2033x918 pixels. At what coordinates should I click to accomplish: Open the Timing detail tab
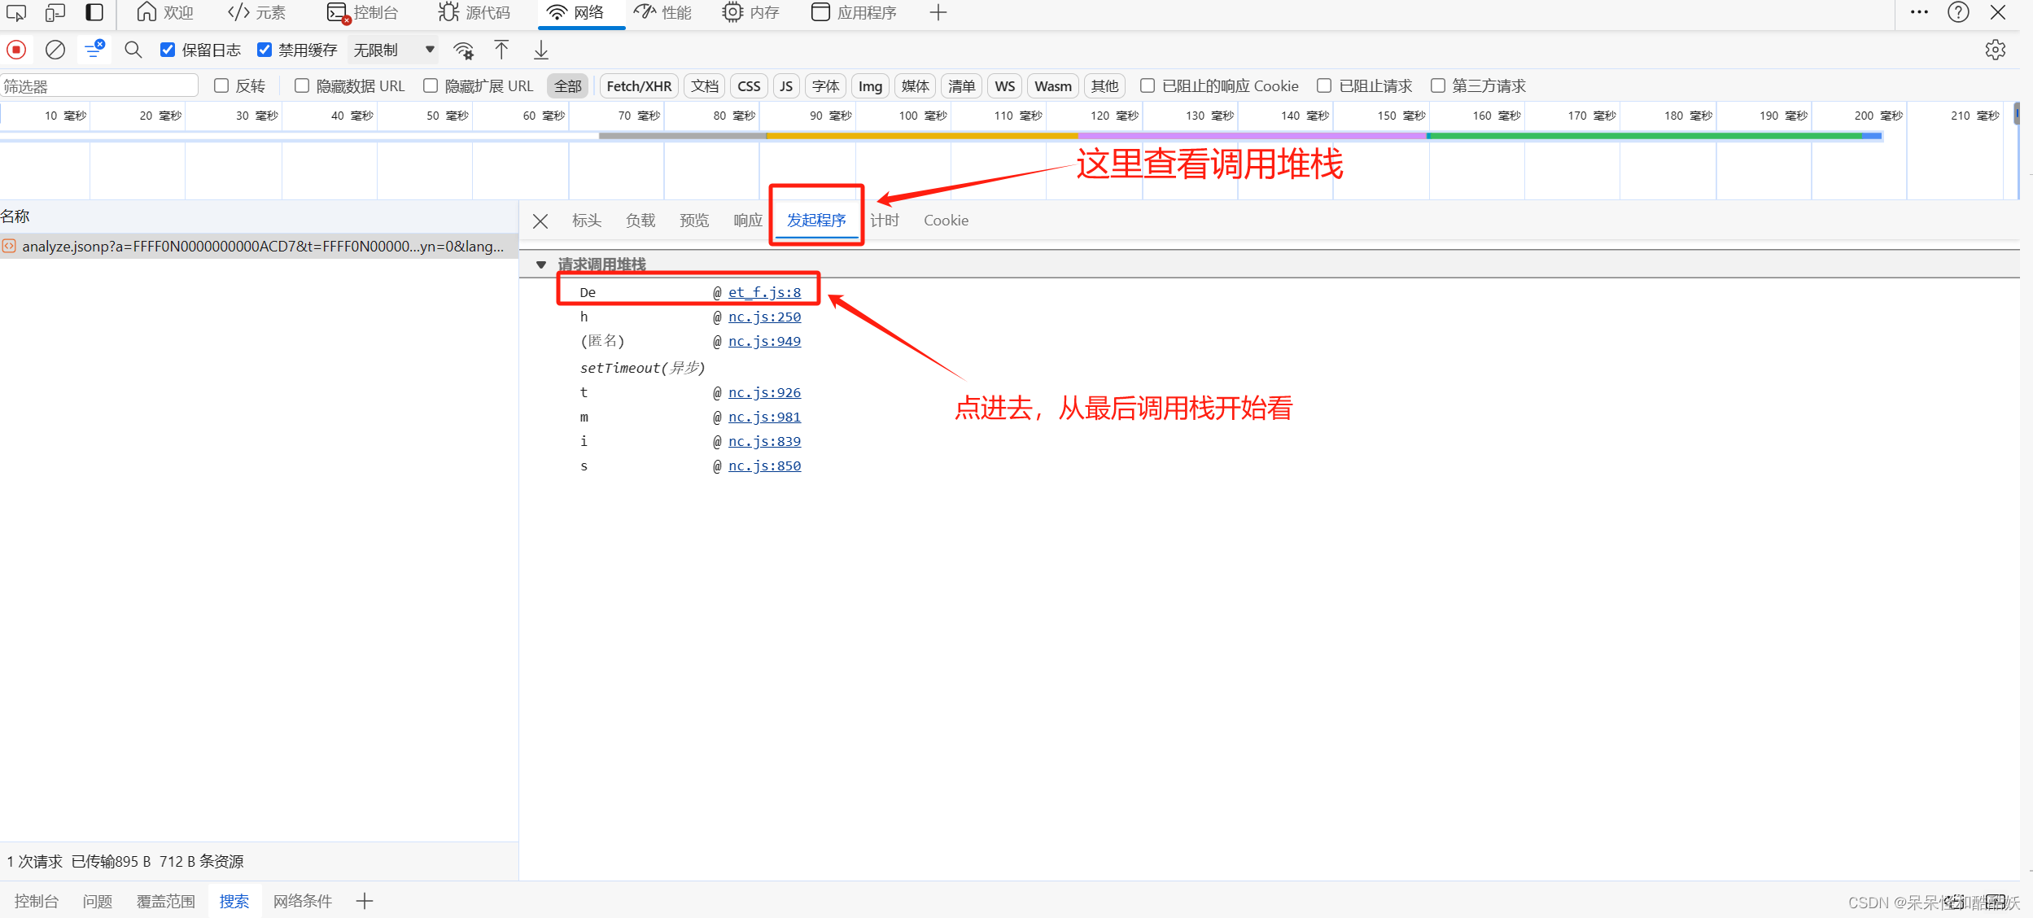[x=885, y=221]
